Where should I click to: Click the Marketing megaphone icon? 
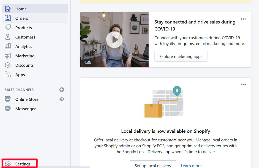click(x=8, y=56)
